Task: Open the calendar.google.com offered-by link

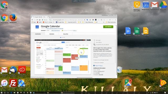Action: pos(55,28)
